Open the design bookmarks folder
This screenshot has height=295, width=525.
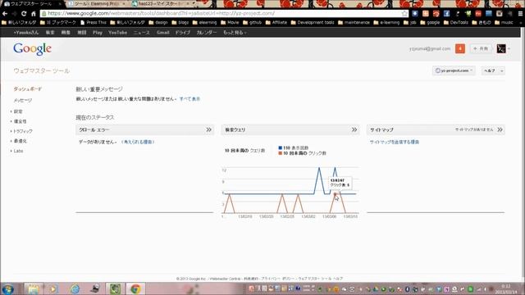158,22
